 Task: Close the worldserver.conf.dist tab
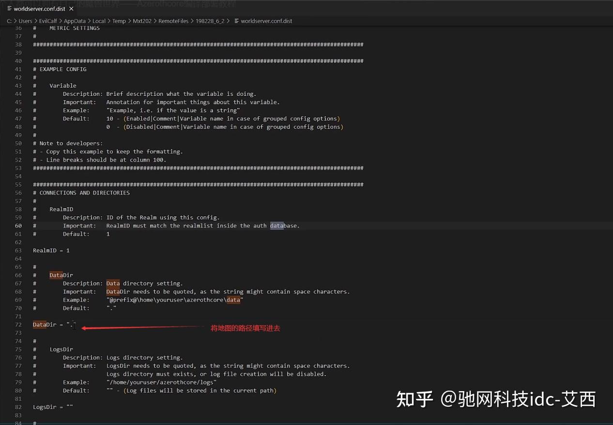[x=71, y=8]
